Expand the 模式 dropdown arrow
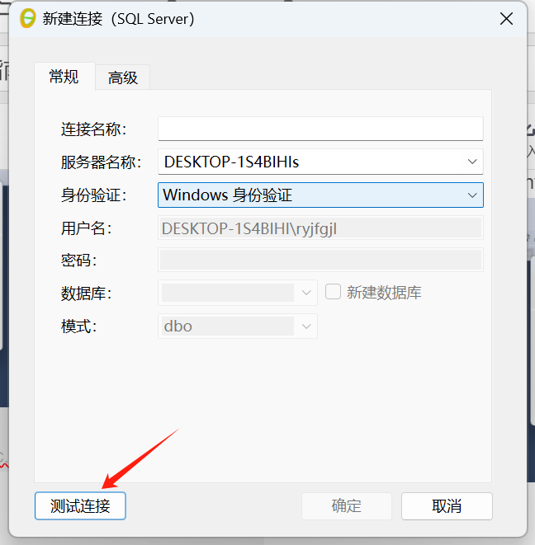Viewport: 535px width, 545px height. point(306,326)
